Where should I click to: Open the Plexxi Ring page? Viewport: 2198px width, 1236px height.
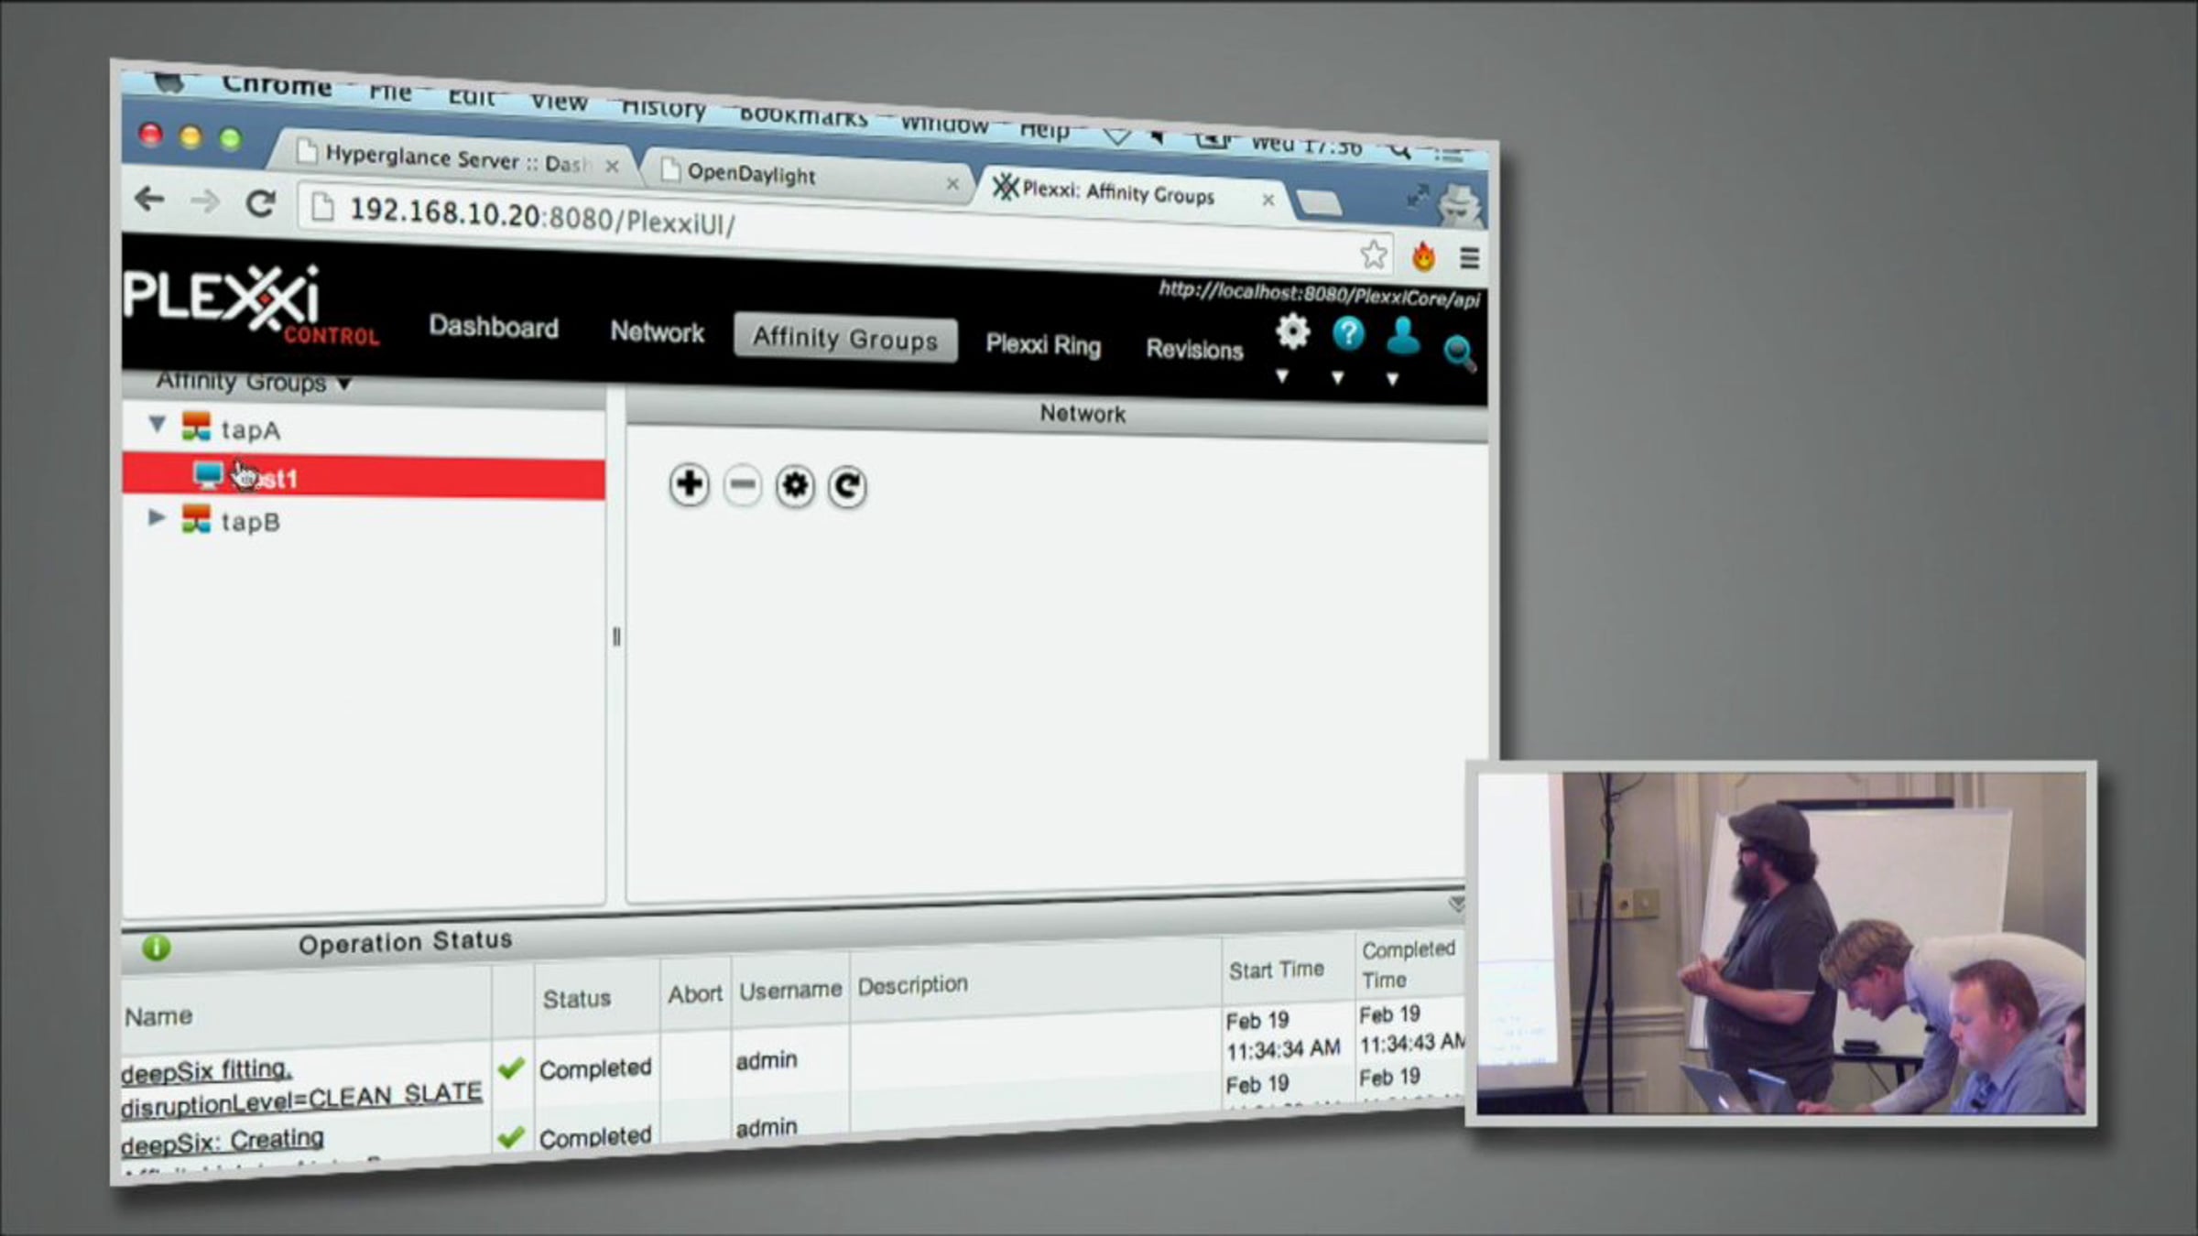click(1043, 345)
